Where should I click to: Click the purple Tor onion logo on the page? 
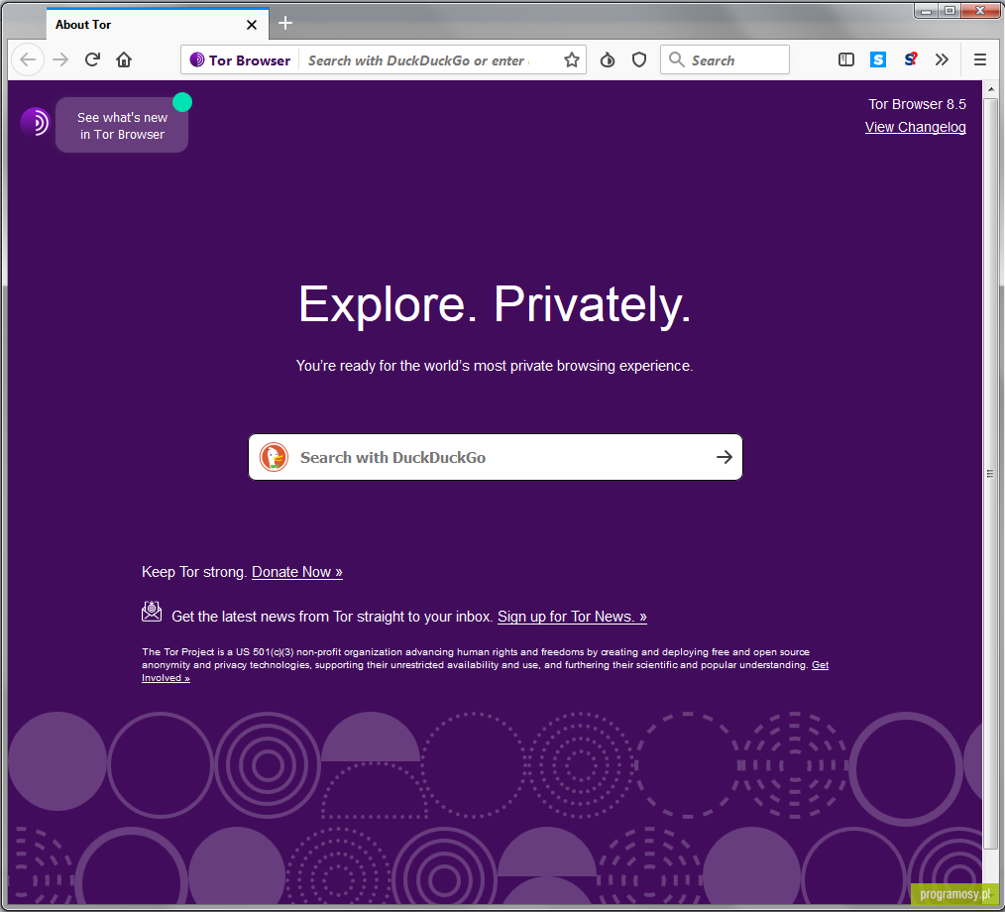tap(36, 122)
